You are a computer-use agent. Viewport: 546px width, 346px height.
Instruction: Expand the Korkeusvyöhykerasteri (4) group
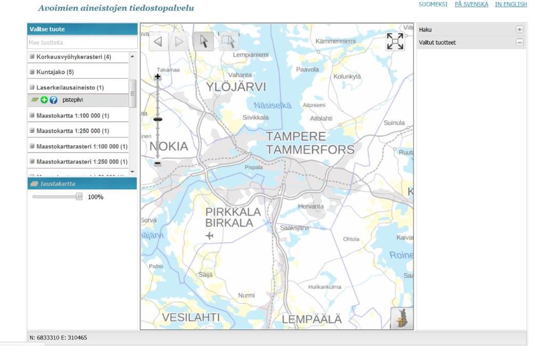[32, 57]
